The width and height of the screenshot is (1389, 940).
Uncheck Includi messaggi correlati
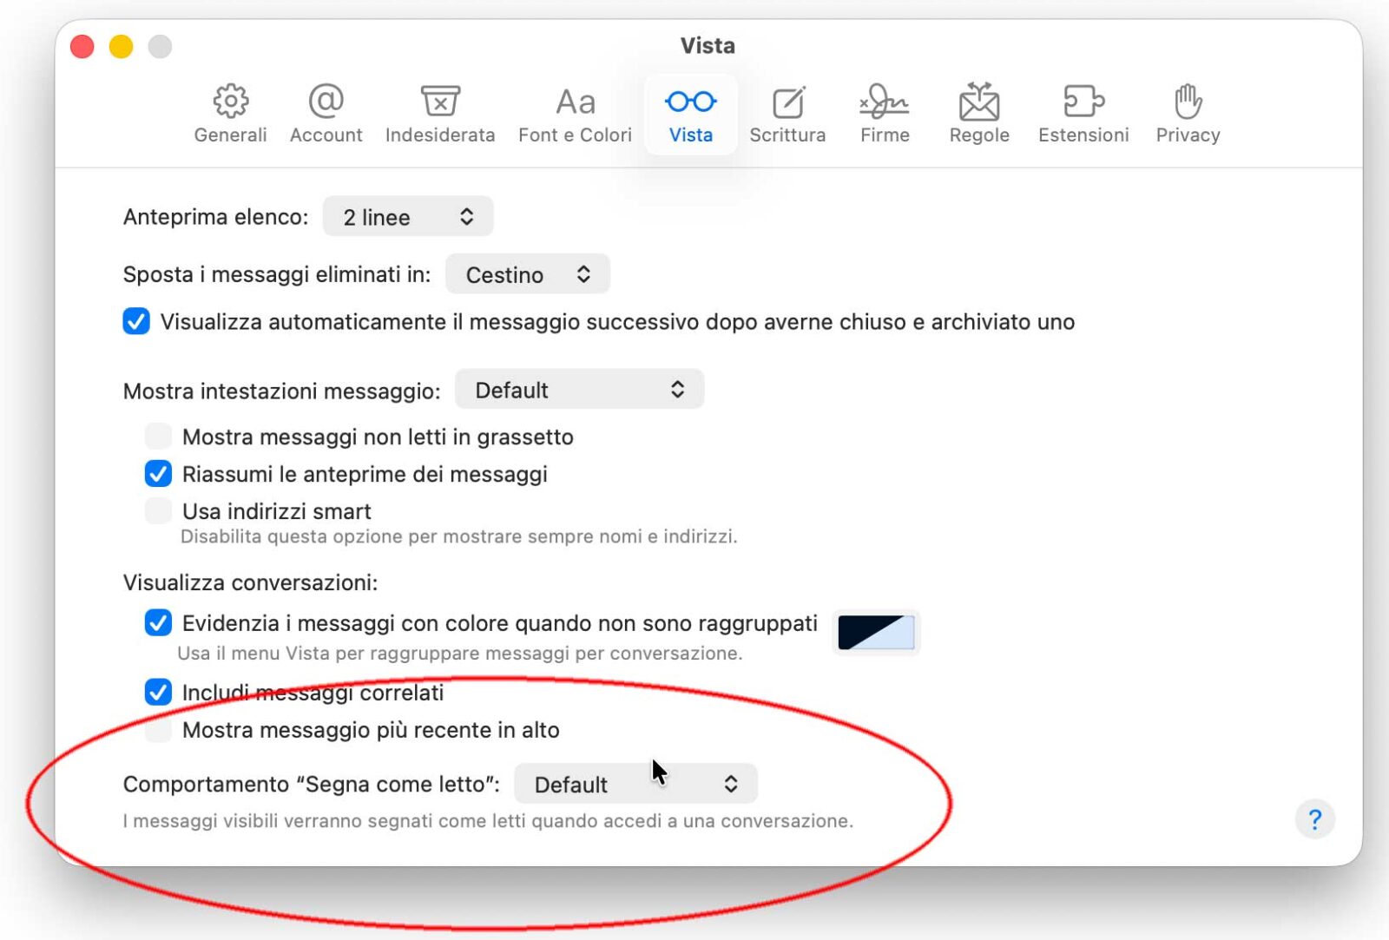[x=157, y=692]
